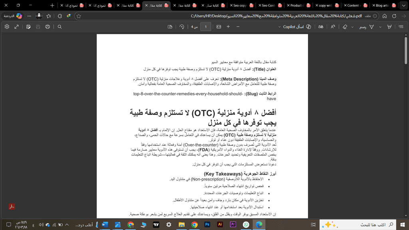Screen dimensions: 409x230
Task: Open the Copilot chat (الدردشة) button
Action: tap(13, 16)
